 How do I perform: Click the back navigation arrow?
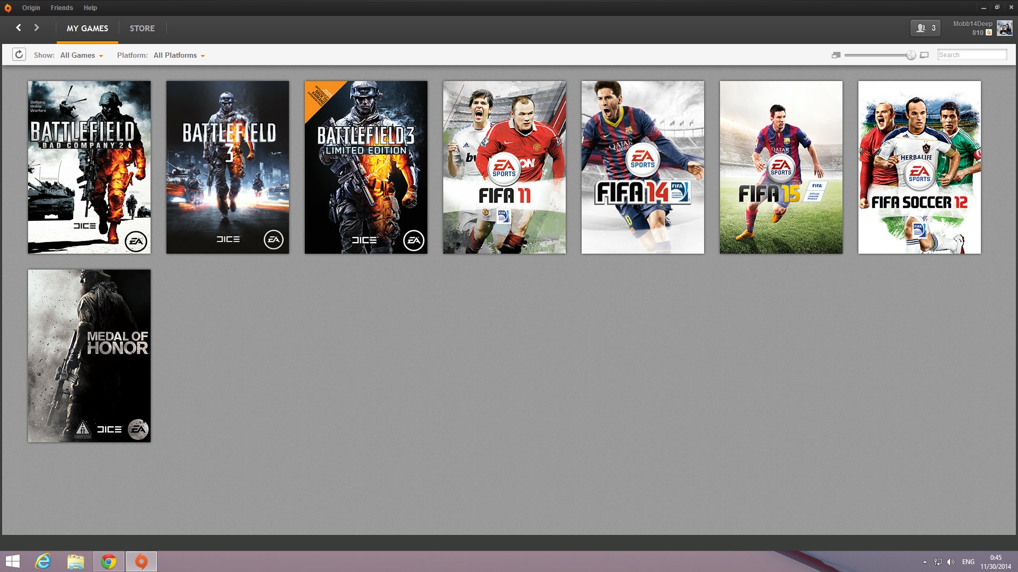(x=19, y=28)
